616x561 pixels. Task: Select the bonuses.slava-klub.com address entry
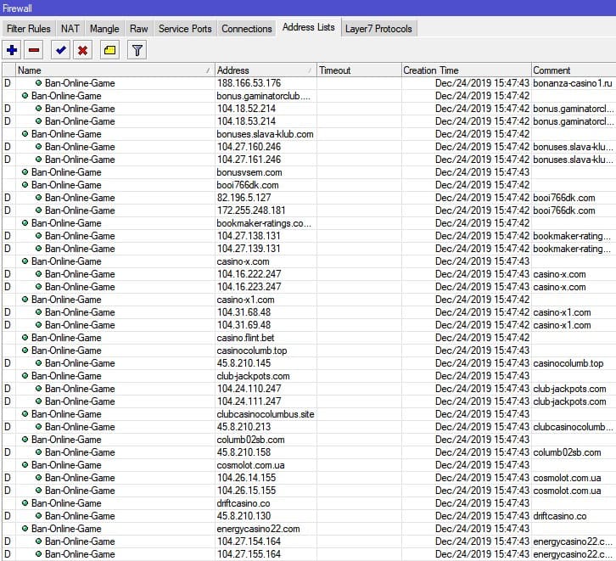(x=266, y=134)
